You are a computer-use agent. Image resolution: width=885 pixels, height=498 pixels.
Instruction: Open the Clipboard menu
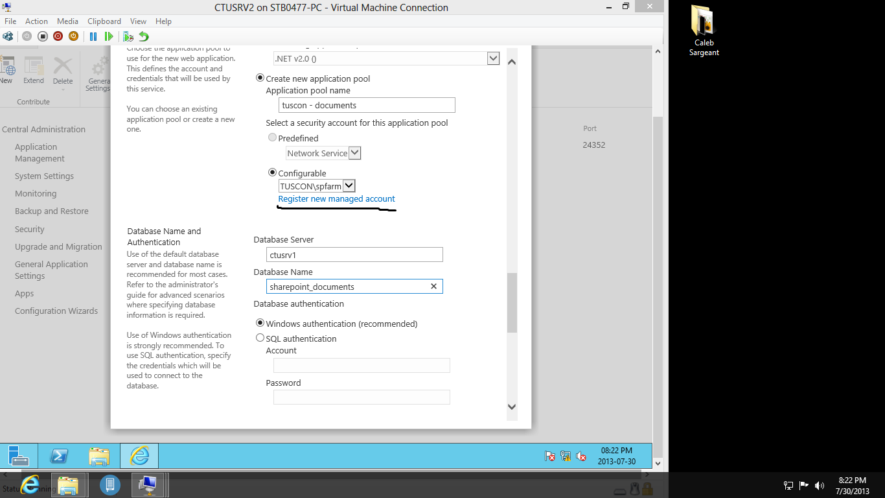(x=104, y=21)
